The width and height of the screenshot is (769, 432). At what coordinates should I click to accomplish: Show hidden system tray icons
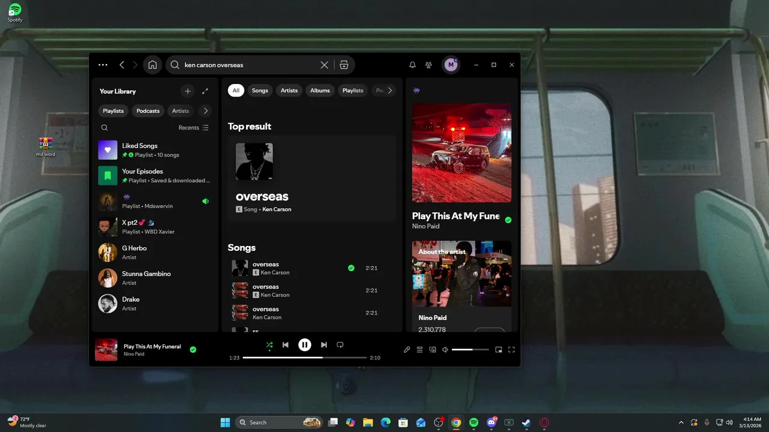(681, 422)
